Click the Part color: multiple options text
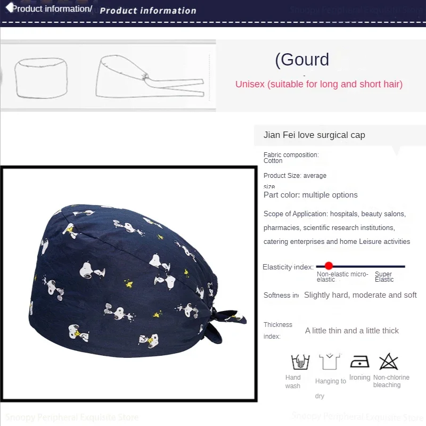 click(310, 195)
